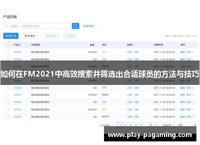Click 编辑 in the 进行中 row

tap(182, 117)
